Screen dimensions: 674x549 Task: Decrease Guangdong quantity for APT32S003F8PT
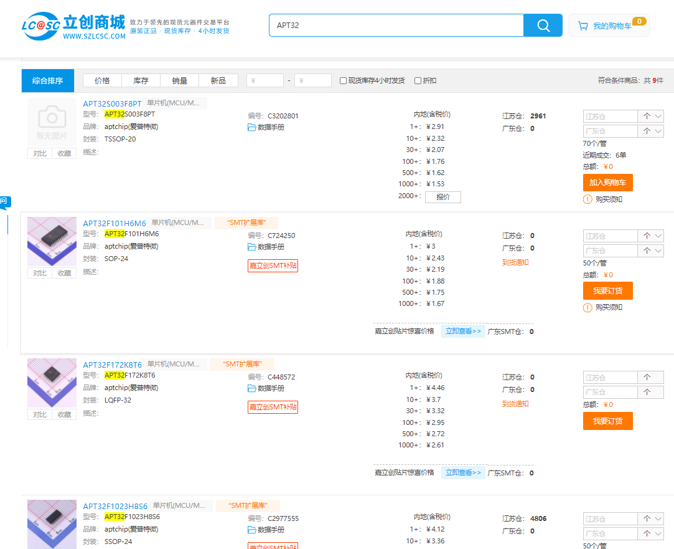tap(658, 131)
